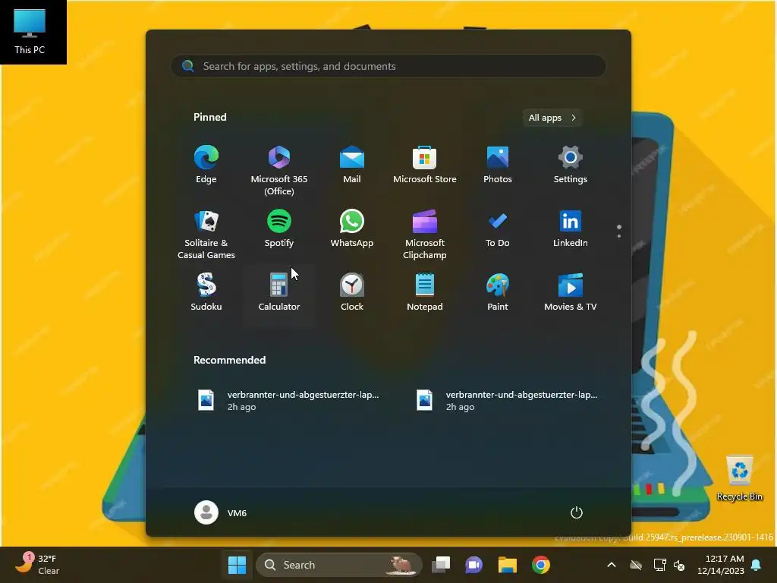777x583 pixels.
Task: Open Spotify
Action: tap(279, 229)
